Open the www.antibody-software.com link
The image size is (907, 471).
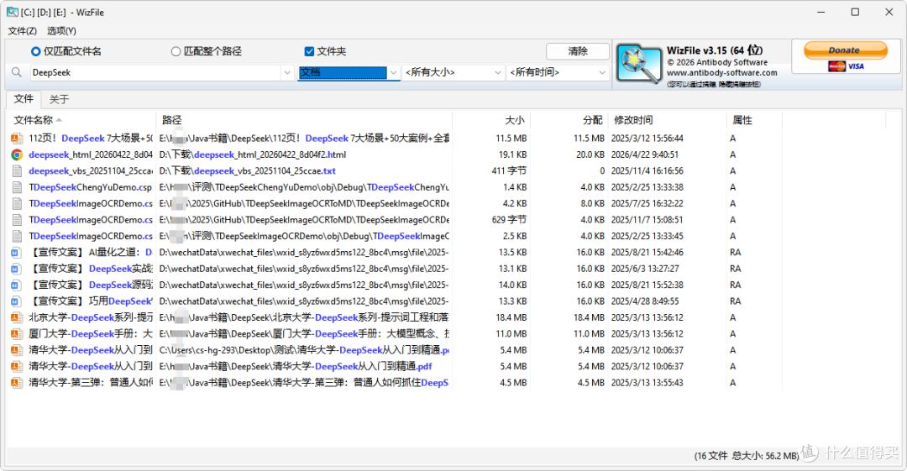click(721, 73)
